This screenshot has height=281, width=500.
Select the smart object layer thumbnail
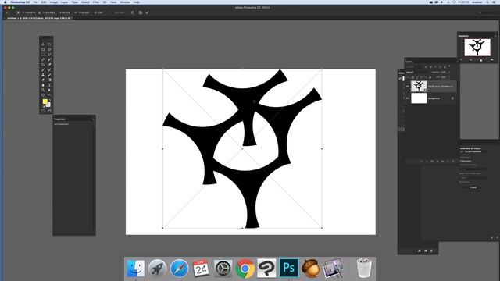pos(419,87)
